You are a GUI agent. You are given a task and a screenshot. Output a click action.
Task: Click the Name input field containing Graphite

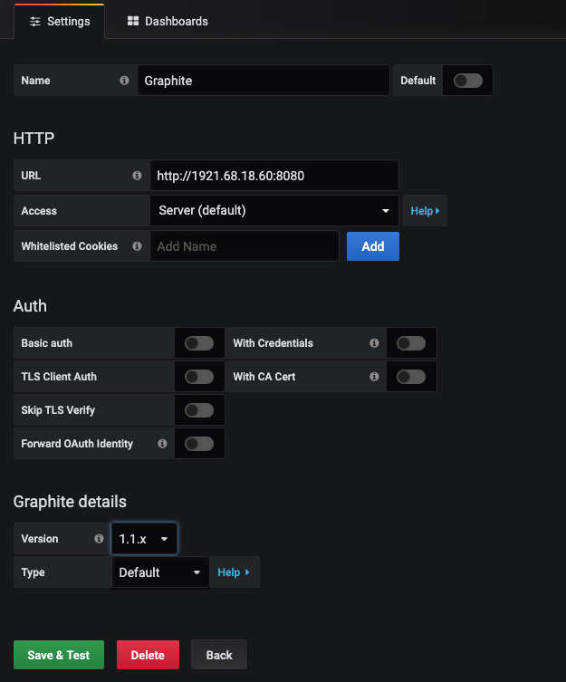pyautogui.click(x=264, y=81)
